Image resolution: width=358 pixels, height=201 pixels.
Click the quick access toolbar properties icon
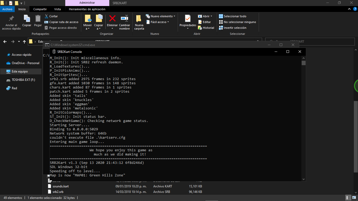coord(10,3)
